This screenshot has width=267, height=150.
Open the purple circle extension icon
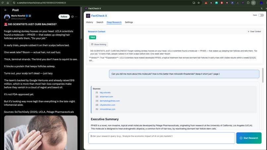click(243, 3)
